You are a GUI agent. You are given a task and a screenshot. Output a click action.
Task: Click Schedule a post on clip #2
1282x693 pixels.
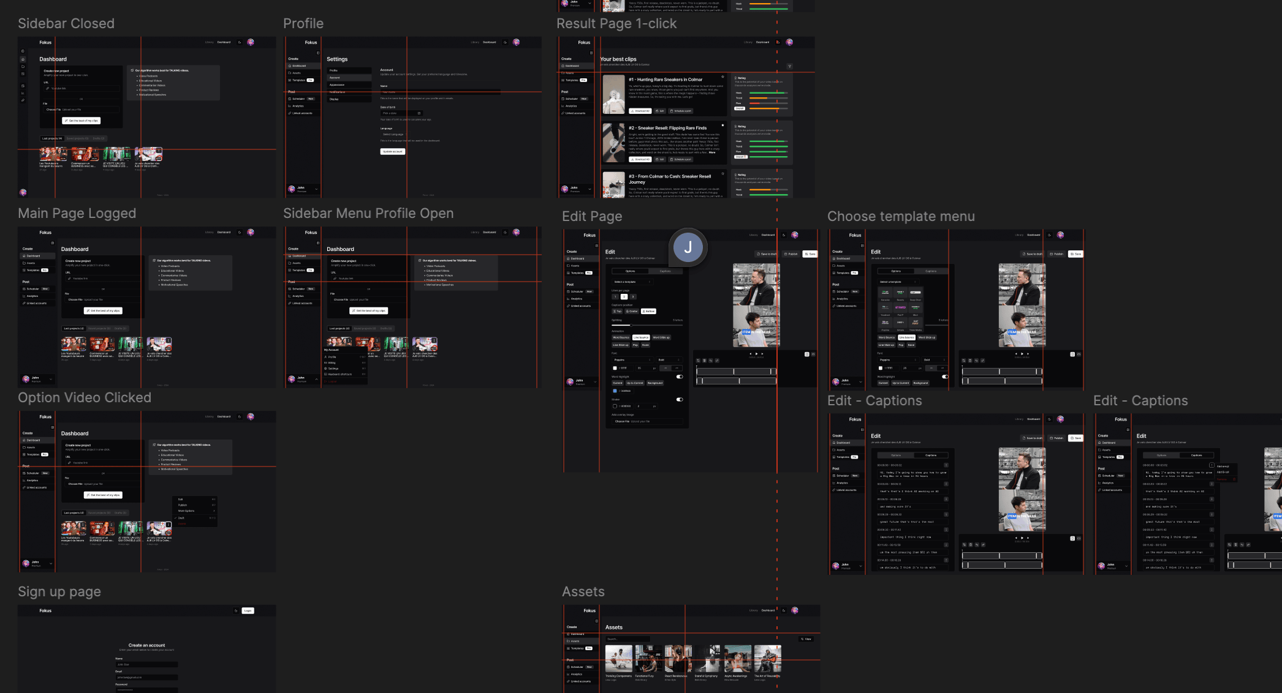680,159
